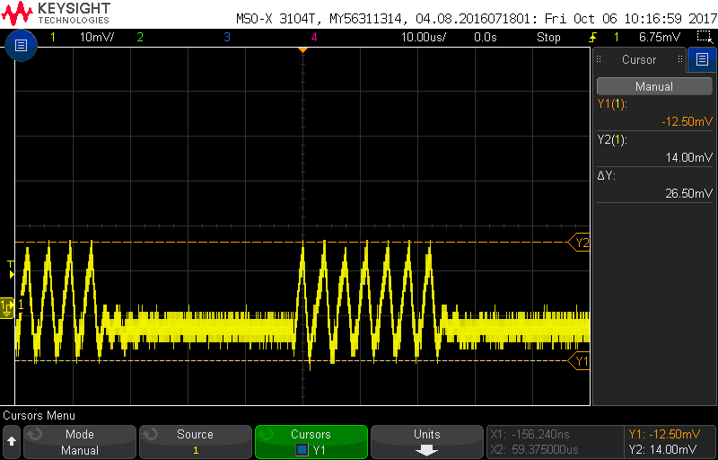718x460 pixels.
Task: Click the Y2: 14.00mV bottom readout
Action: 662,449
